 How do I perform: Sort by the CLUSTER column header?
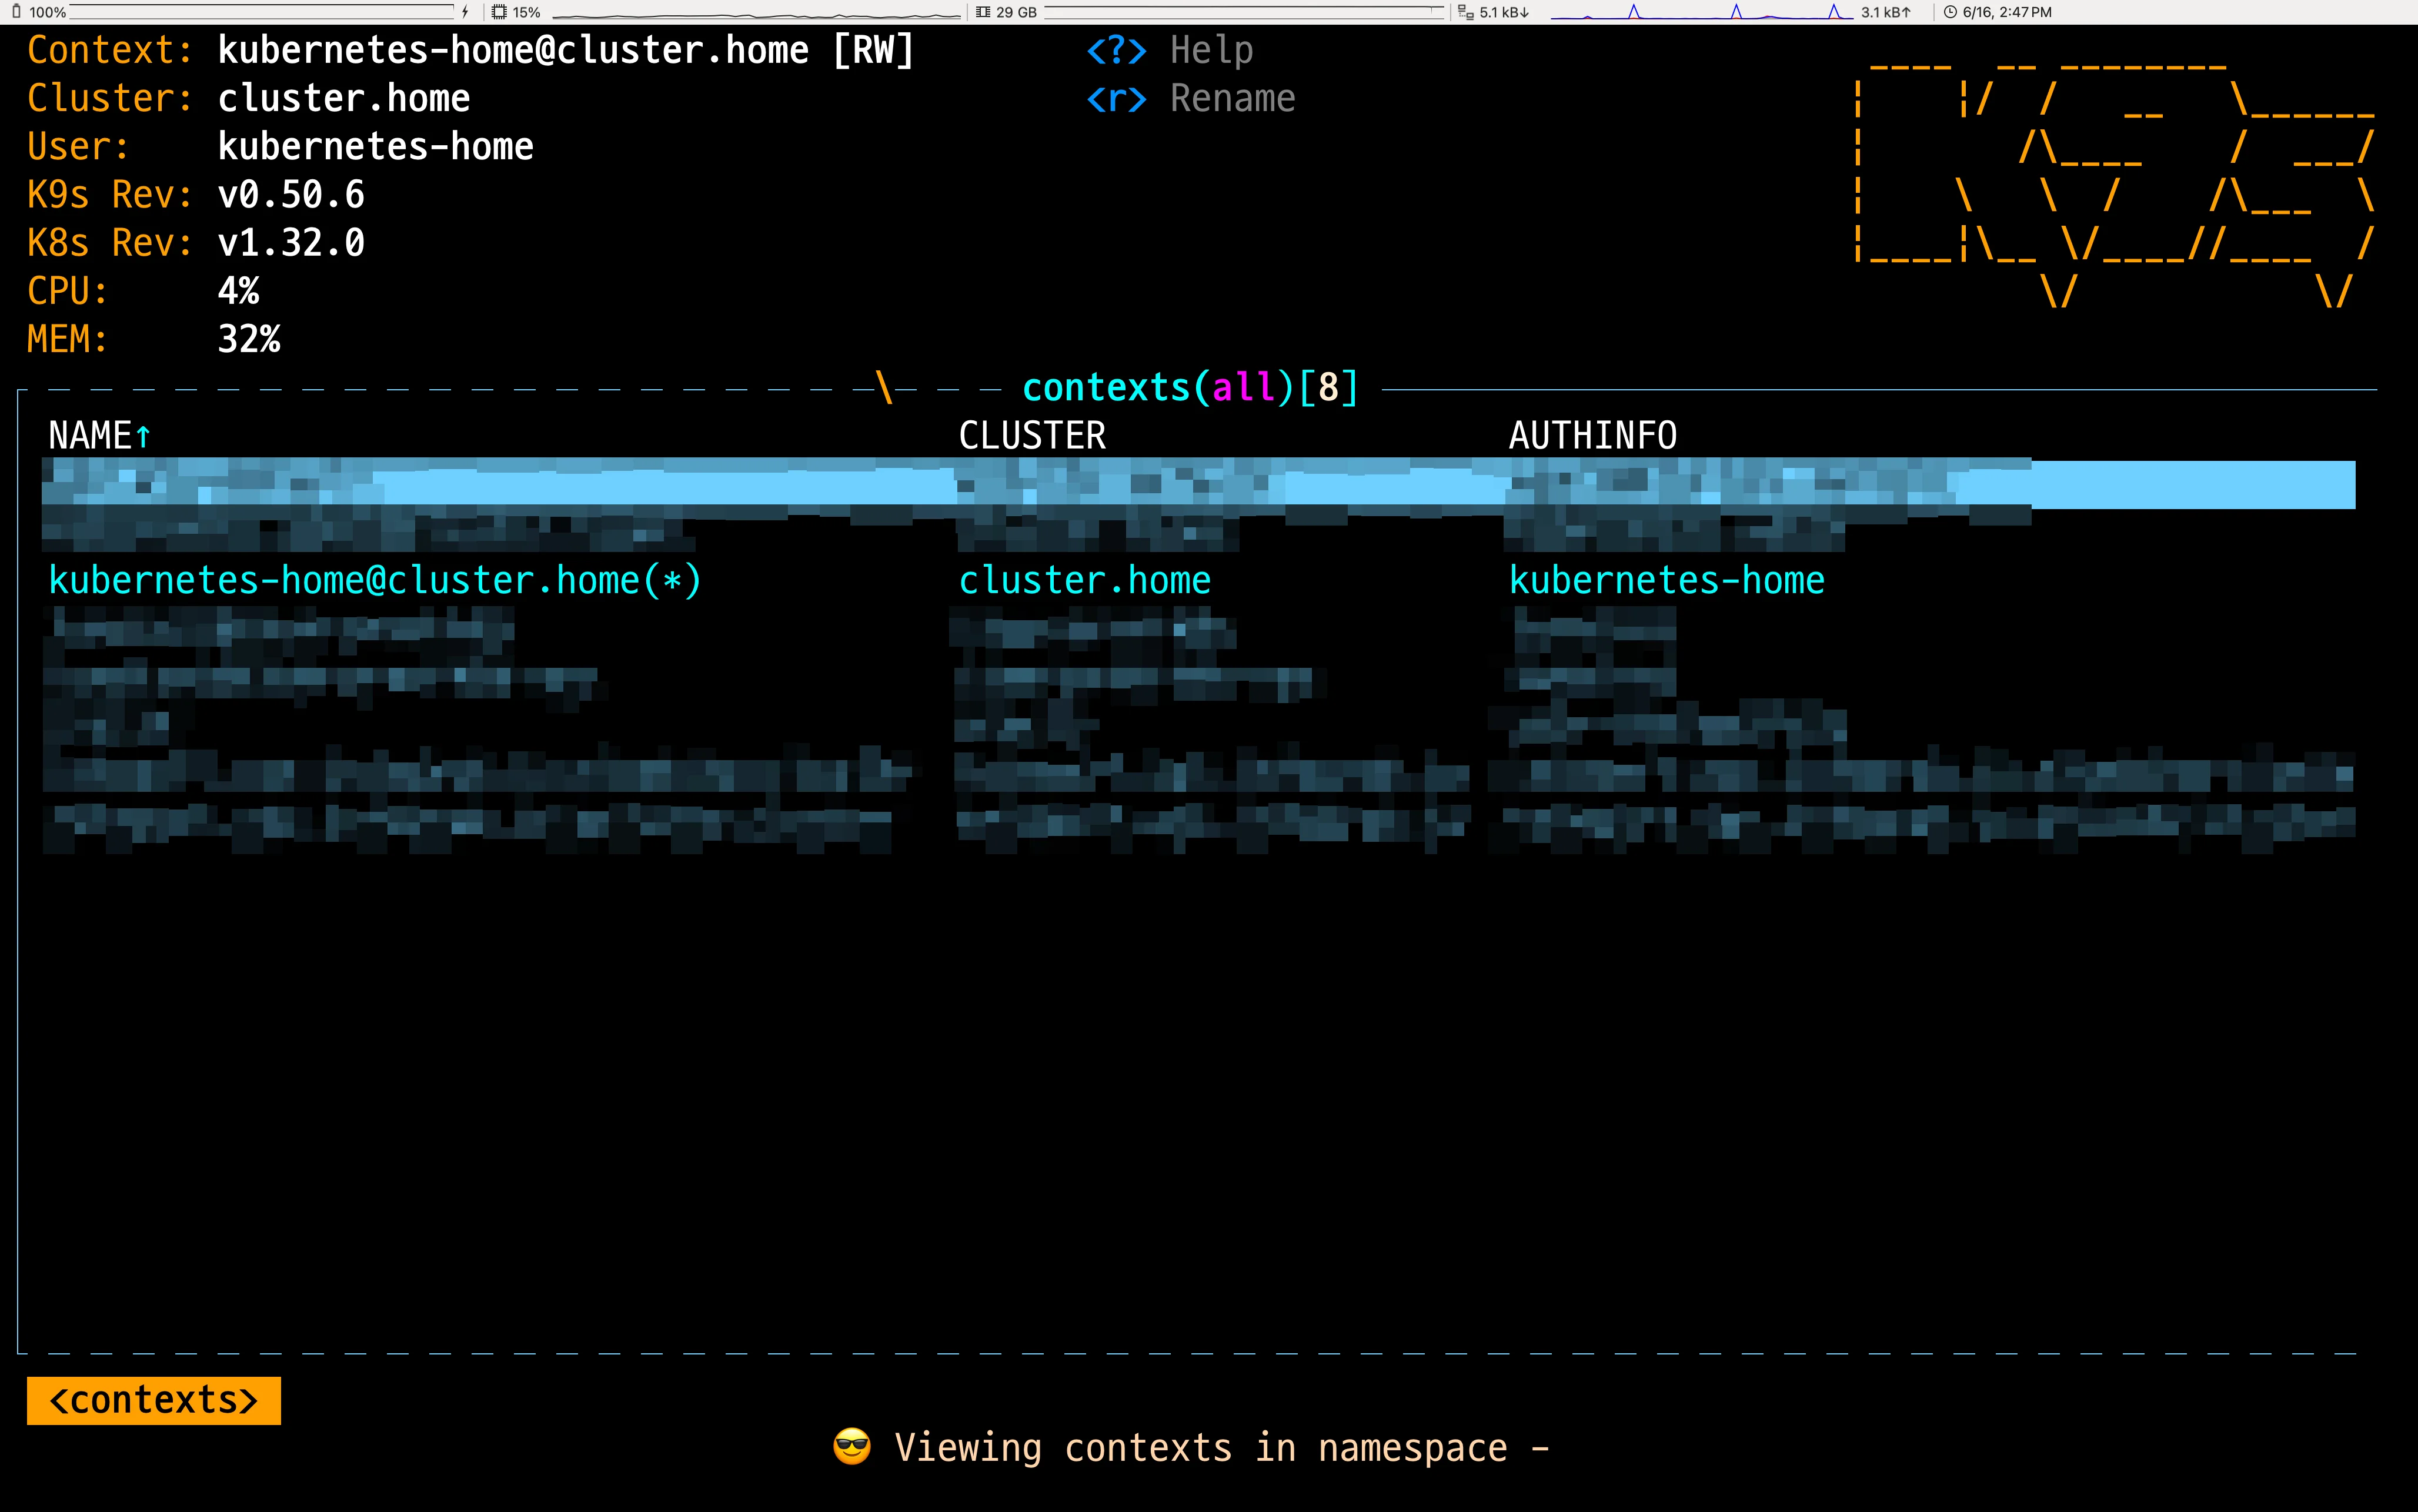[1032, 436]
